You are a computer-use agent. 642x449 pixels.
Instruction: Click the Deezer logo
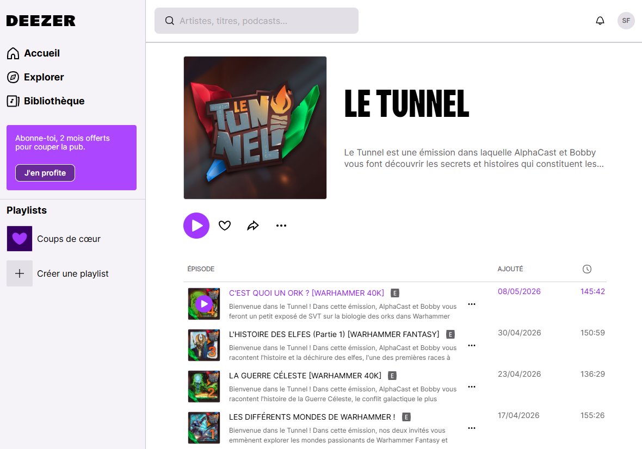click(x=41, y=21)
